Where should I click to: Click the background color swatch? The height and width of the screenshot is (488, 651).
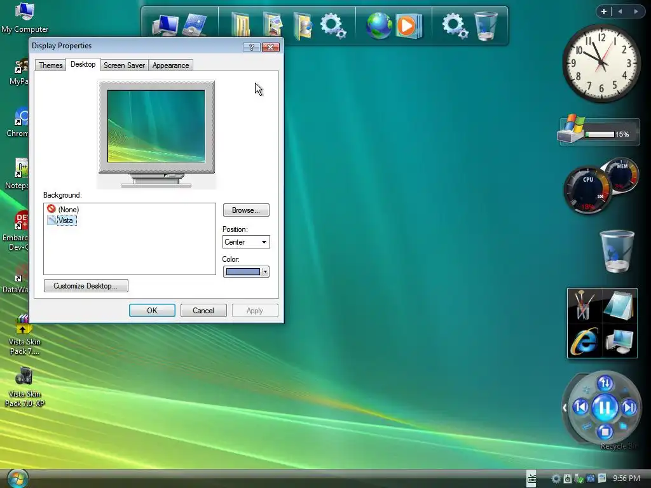(x=243, y=272)
